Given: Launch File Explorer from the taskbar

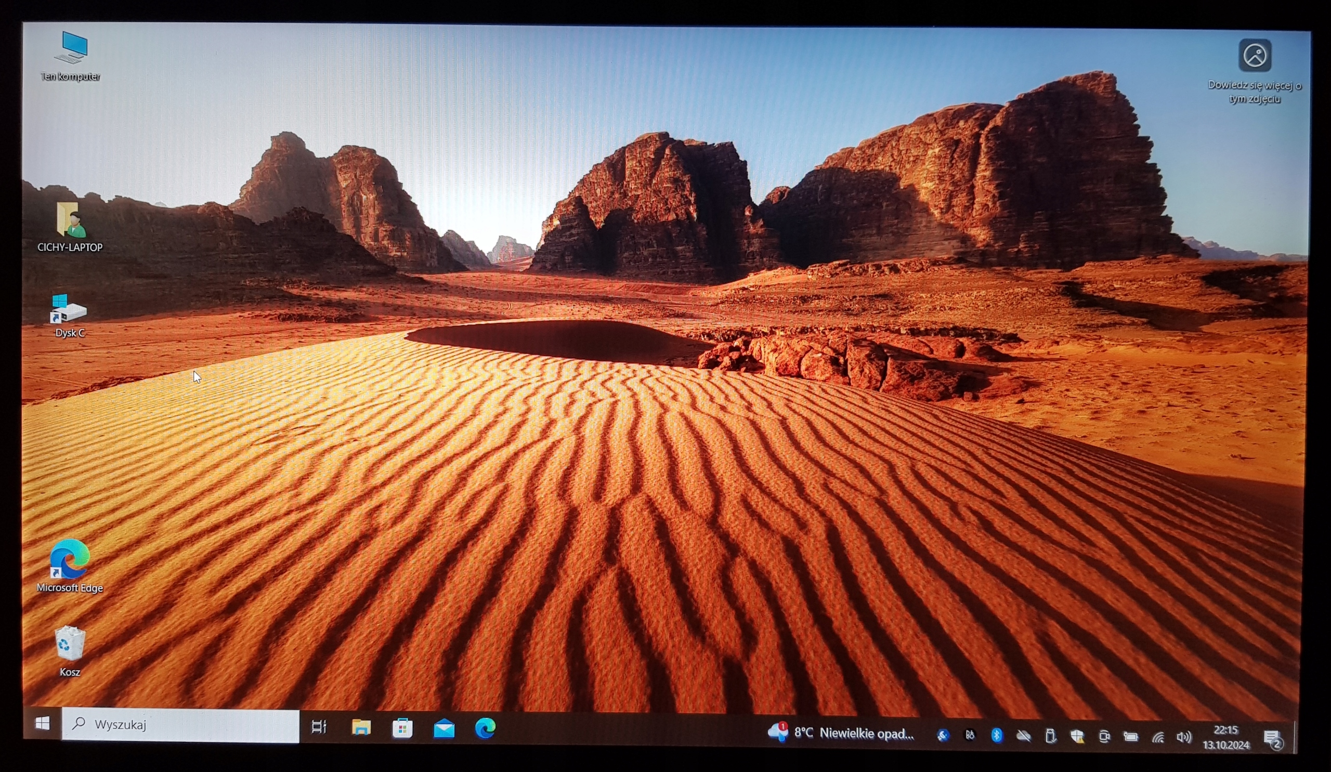Looking at the screenshot, I should pyautogui.click(x=361, y=728).
